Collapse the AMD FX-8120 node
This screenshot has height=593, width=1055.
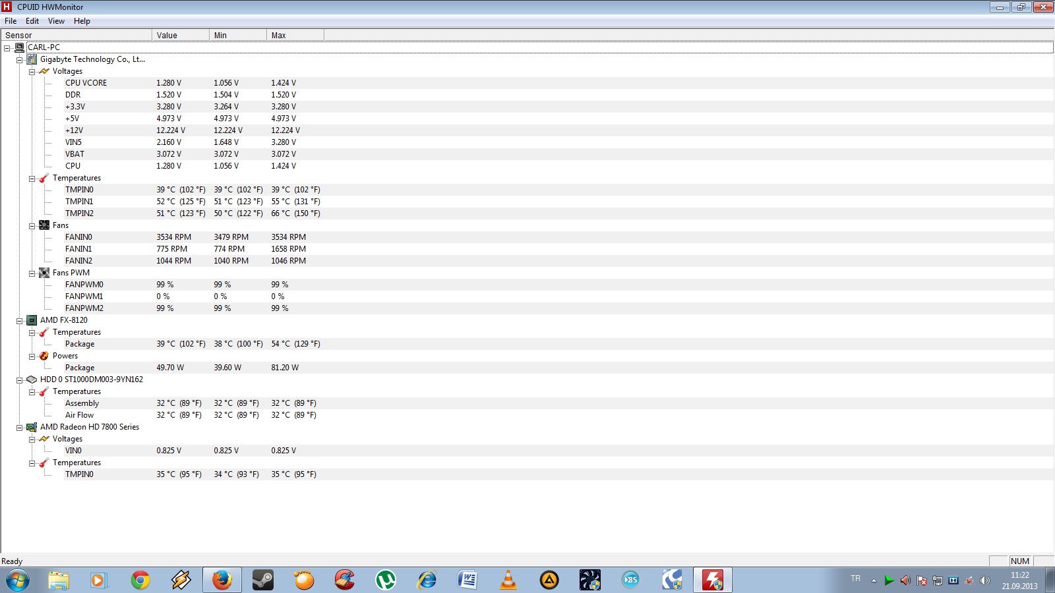click(20, 321)
